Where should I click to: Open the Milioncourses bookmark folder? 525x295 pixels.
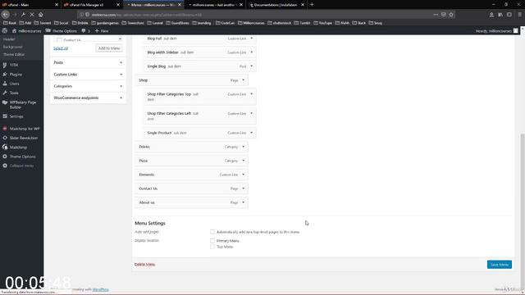(x=251, y=23)
